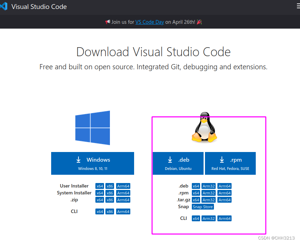The image size is (300, 243).
Task: Download Linux .rpm Arm64 package
Action: pyautogui.click(x=224, y=193)
